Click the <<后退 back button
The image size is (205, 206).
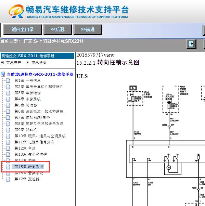(57, 30)
